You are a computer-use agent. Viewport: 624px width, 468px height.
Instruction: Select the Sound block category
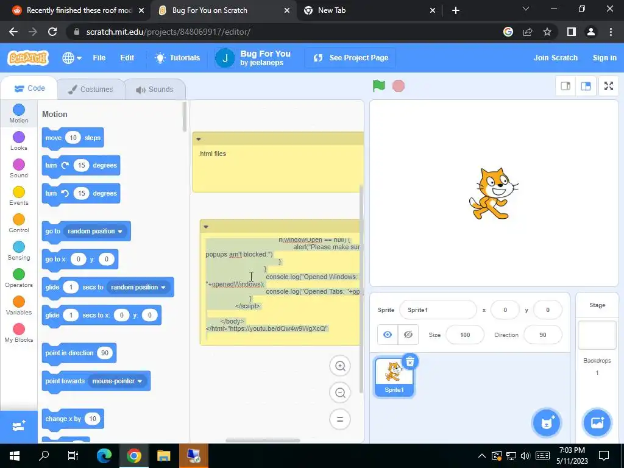click(19, 168)
